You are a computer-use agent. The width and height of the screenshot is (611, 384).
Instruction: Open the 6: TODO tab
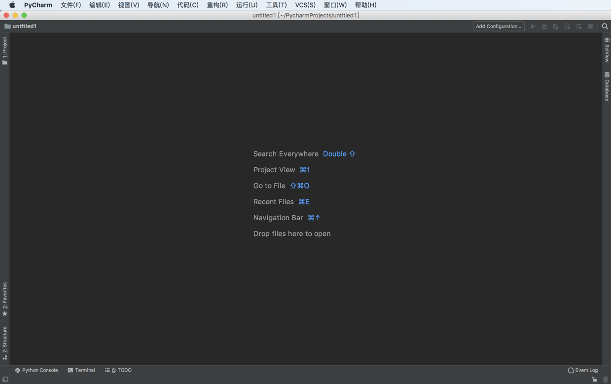118,370
